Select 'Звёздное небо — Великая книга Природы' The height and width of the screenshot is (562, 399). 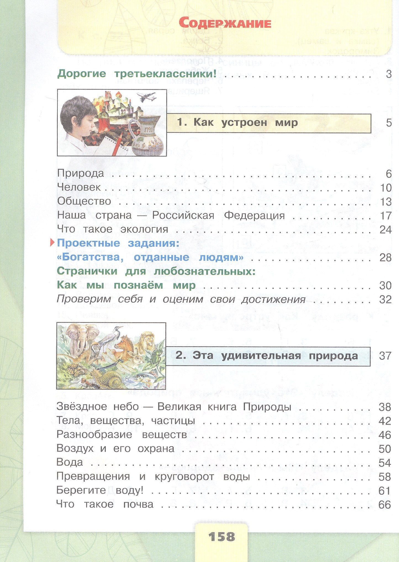click(174, 407)
